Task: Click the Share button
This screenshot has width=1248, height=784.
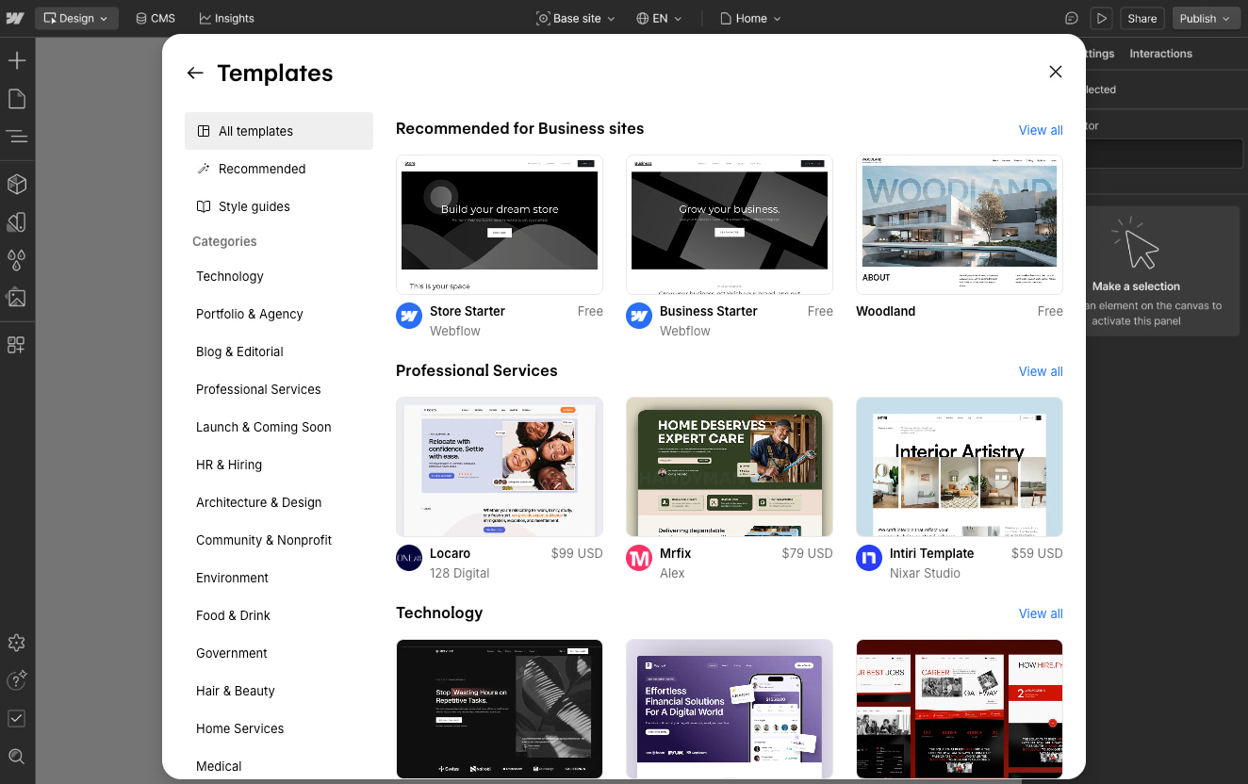Action: click(1141, 18)
